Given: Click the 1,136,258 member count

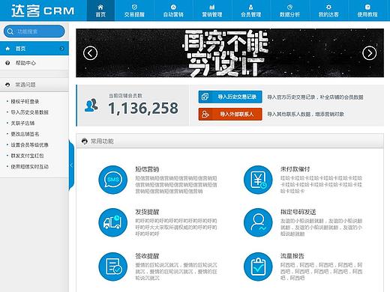Looking at the screenshot, I should pyautogui.click(x=143, y=109).
